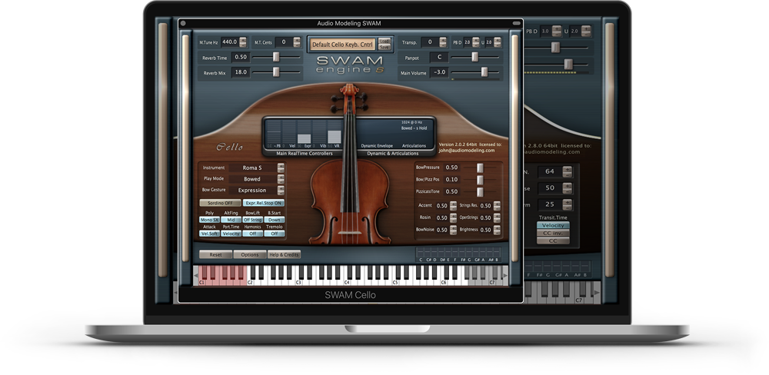Image resolution: width=769 pixels, height=375 pixels.
Task: Toggle the BowLift Off String button
Action: tap(252, 220)
